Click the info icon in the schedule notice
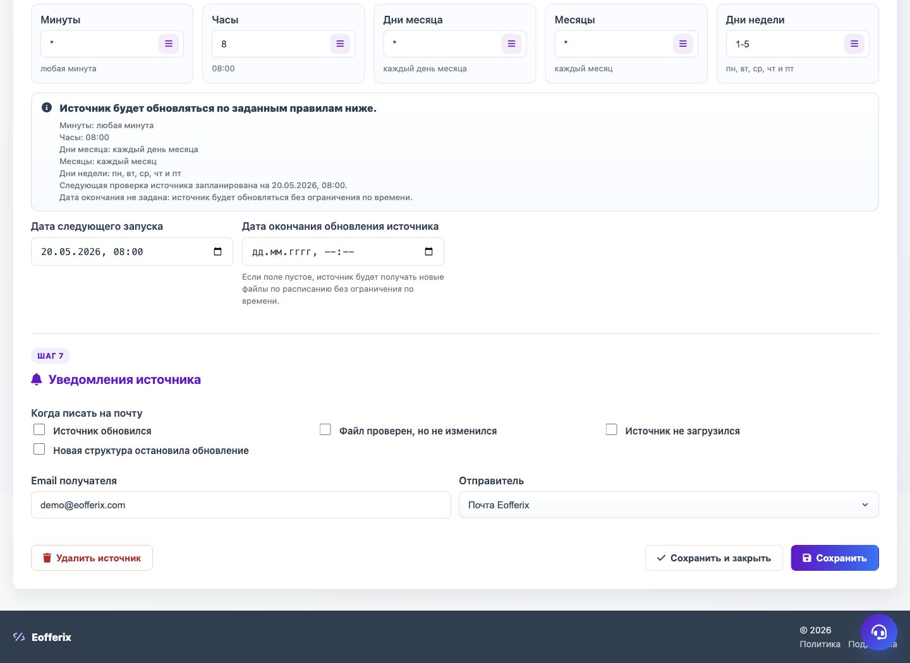The image size is (910, 663). point(47,107)
